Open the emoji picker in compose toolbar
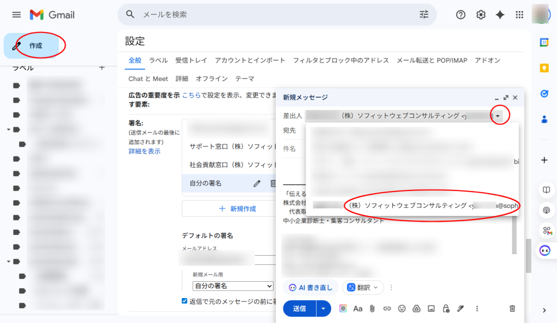 click(402, 308)
